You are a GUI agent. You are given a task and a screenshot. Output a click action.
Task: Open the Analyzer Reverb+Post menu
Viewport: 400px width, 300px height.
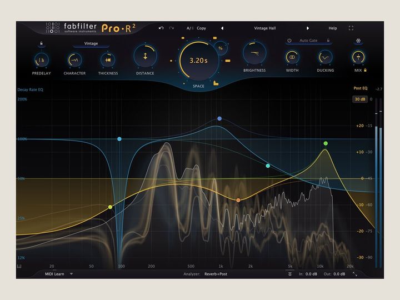216,274
